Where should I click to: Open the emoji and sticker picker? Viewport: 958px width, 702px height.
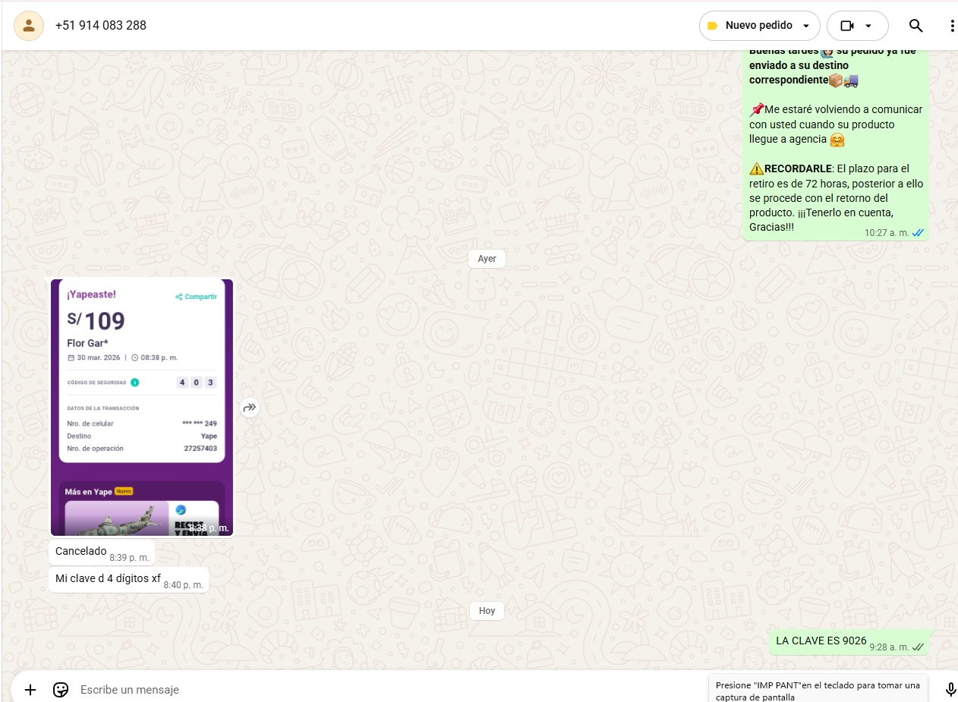[61, 689]
